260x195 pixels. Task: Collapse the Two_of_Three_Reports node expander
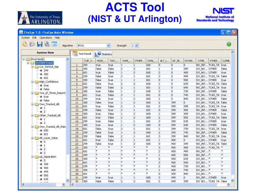point(33,93)
